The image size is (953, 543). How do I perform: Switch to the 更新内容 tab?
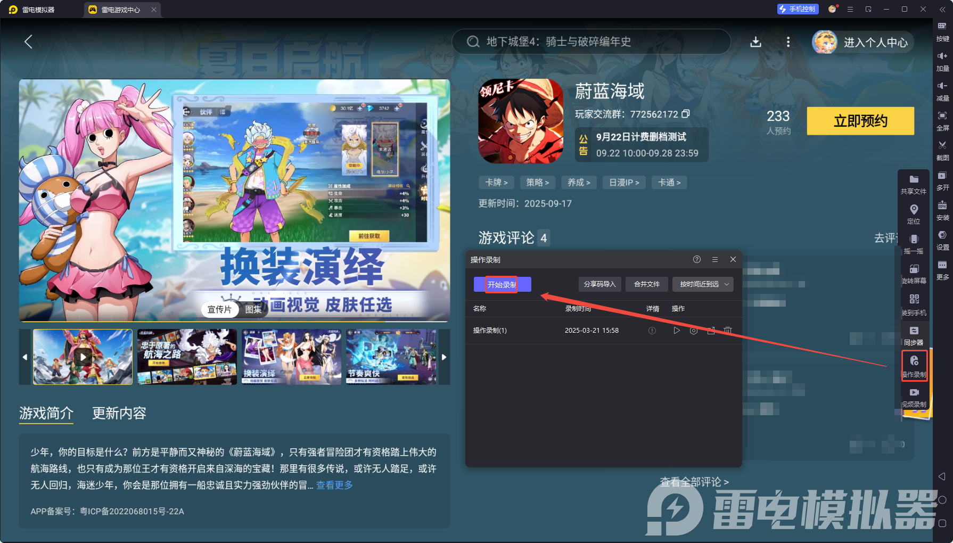[x=118, y=414]
